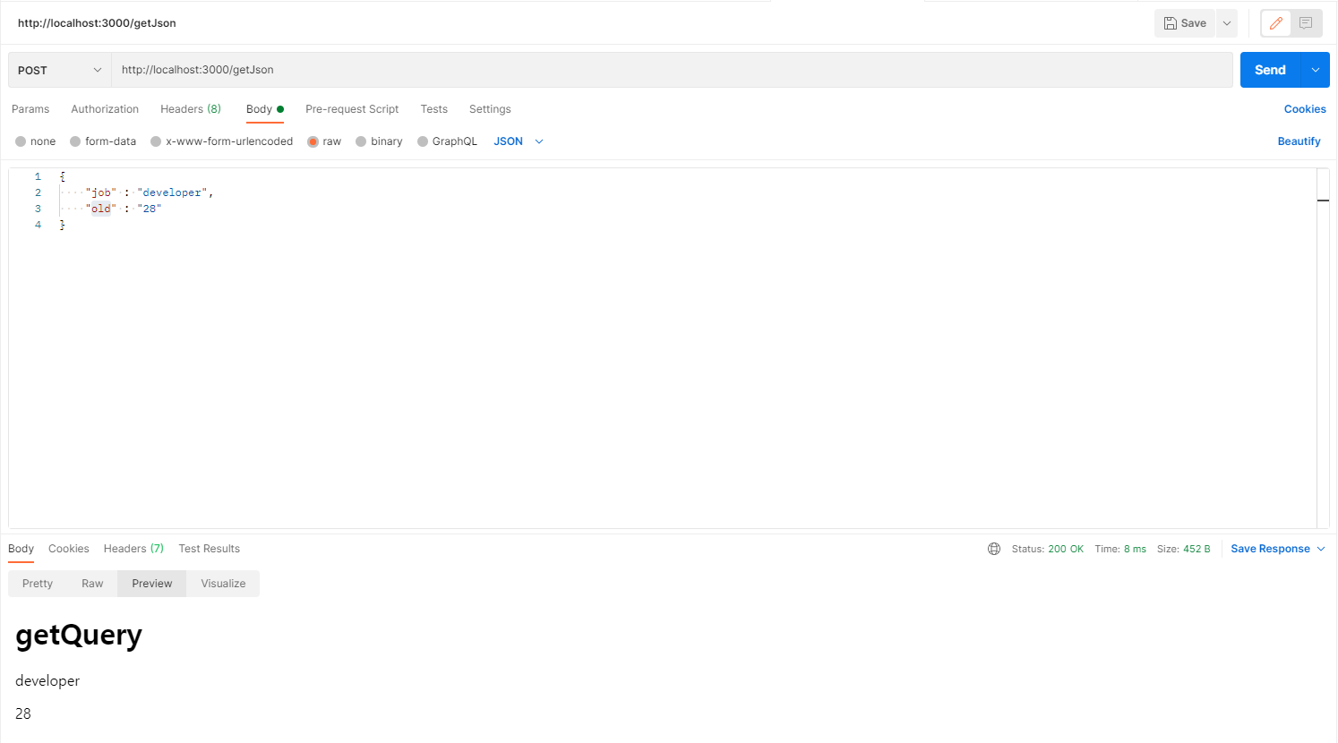This screenshot has height=743, width=1338.
Task: Open the POST method dropdown
Action: [x=60, y=70]
